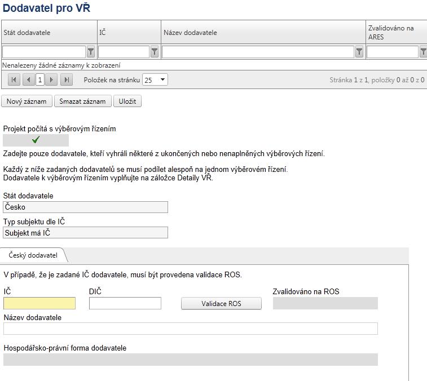Viewport: 427px width, 381px height.
Task: Sort by Název dodavatele column header
Action: pos(263,32)
